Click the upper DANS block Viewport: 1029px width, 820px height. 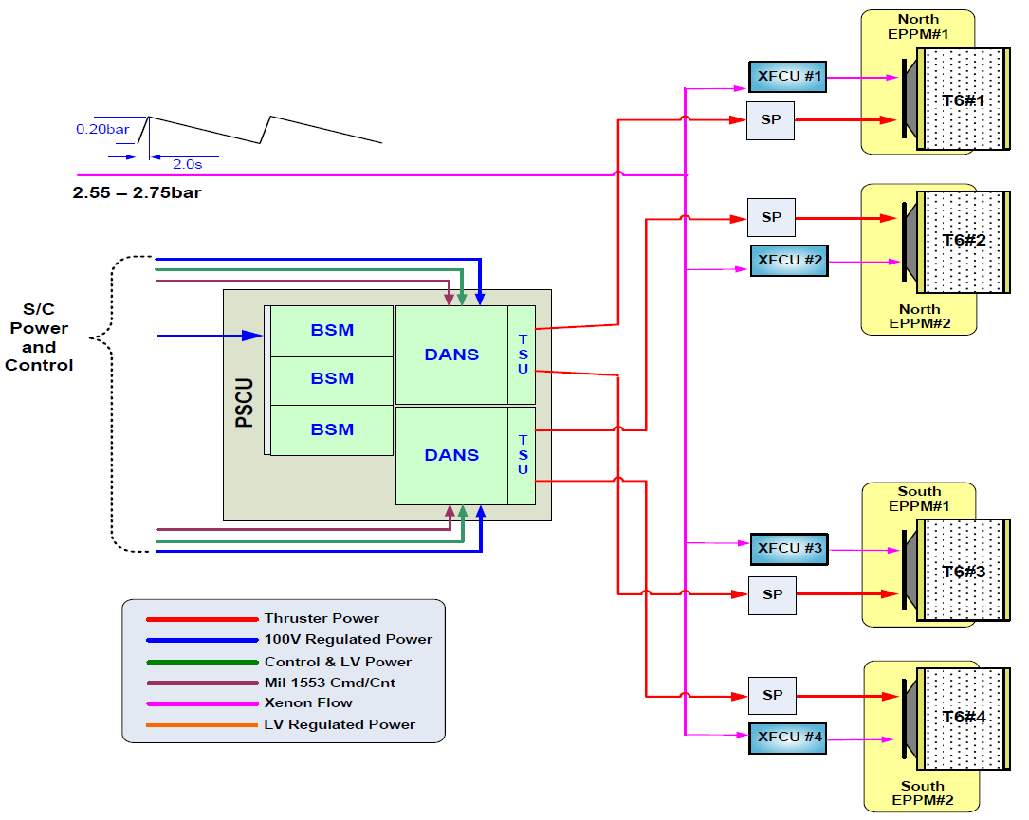pyautogui.click(x=451, y=355)
